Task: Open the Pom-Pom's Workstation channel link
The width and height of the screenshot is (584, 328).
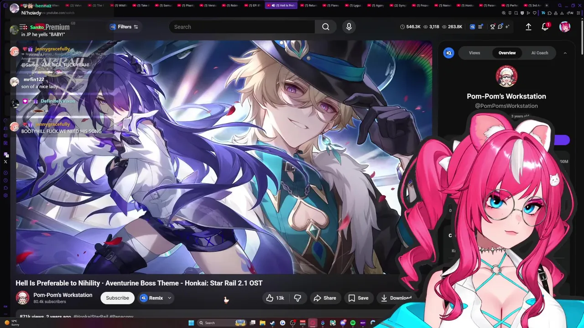Action: 63,295
